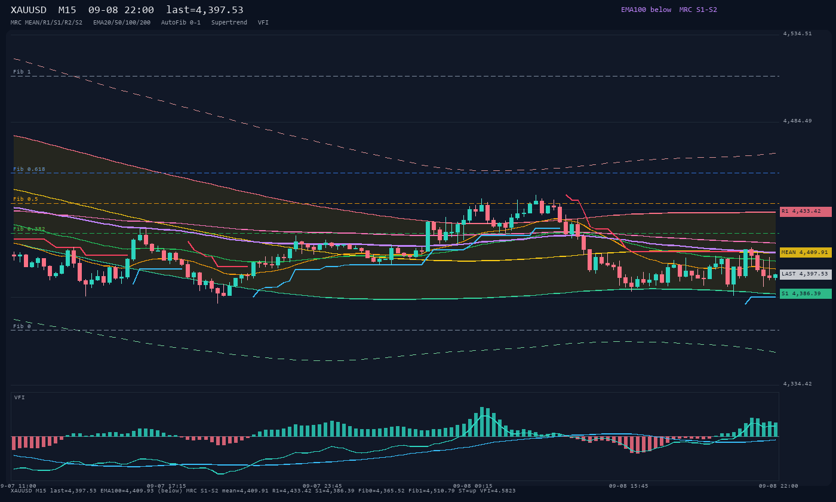The height and width of the screenshot is (502, 836).
Task: Click the XAUUSD symbol in the chart title
Action: click(x=29, y=10)
